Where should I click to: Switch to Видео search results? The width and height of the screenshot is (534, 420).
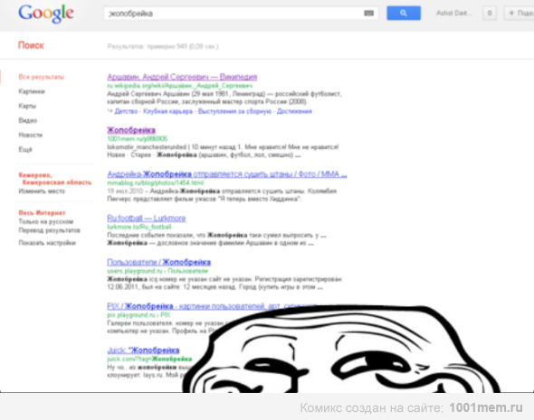[27, 120]
